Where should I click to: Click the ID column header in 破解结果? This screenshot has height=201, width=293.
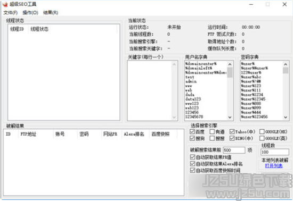[x=11, y=134]
